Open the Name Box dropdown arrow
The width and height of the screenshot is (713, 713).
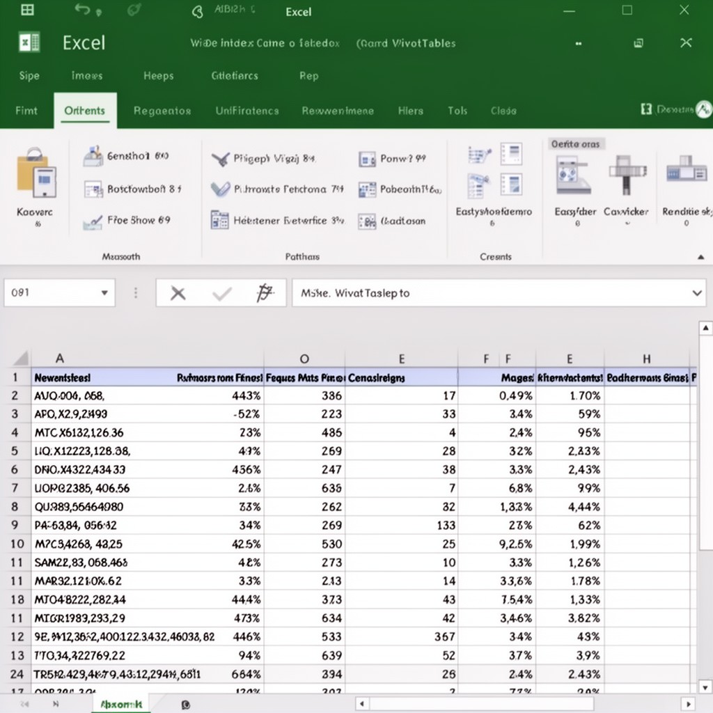click(x=104, y=293)
